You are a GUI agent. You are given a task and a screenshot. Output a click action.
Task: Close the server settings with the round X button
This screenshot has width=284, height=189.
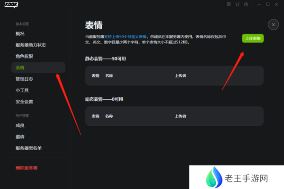[273, 25]
